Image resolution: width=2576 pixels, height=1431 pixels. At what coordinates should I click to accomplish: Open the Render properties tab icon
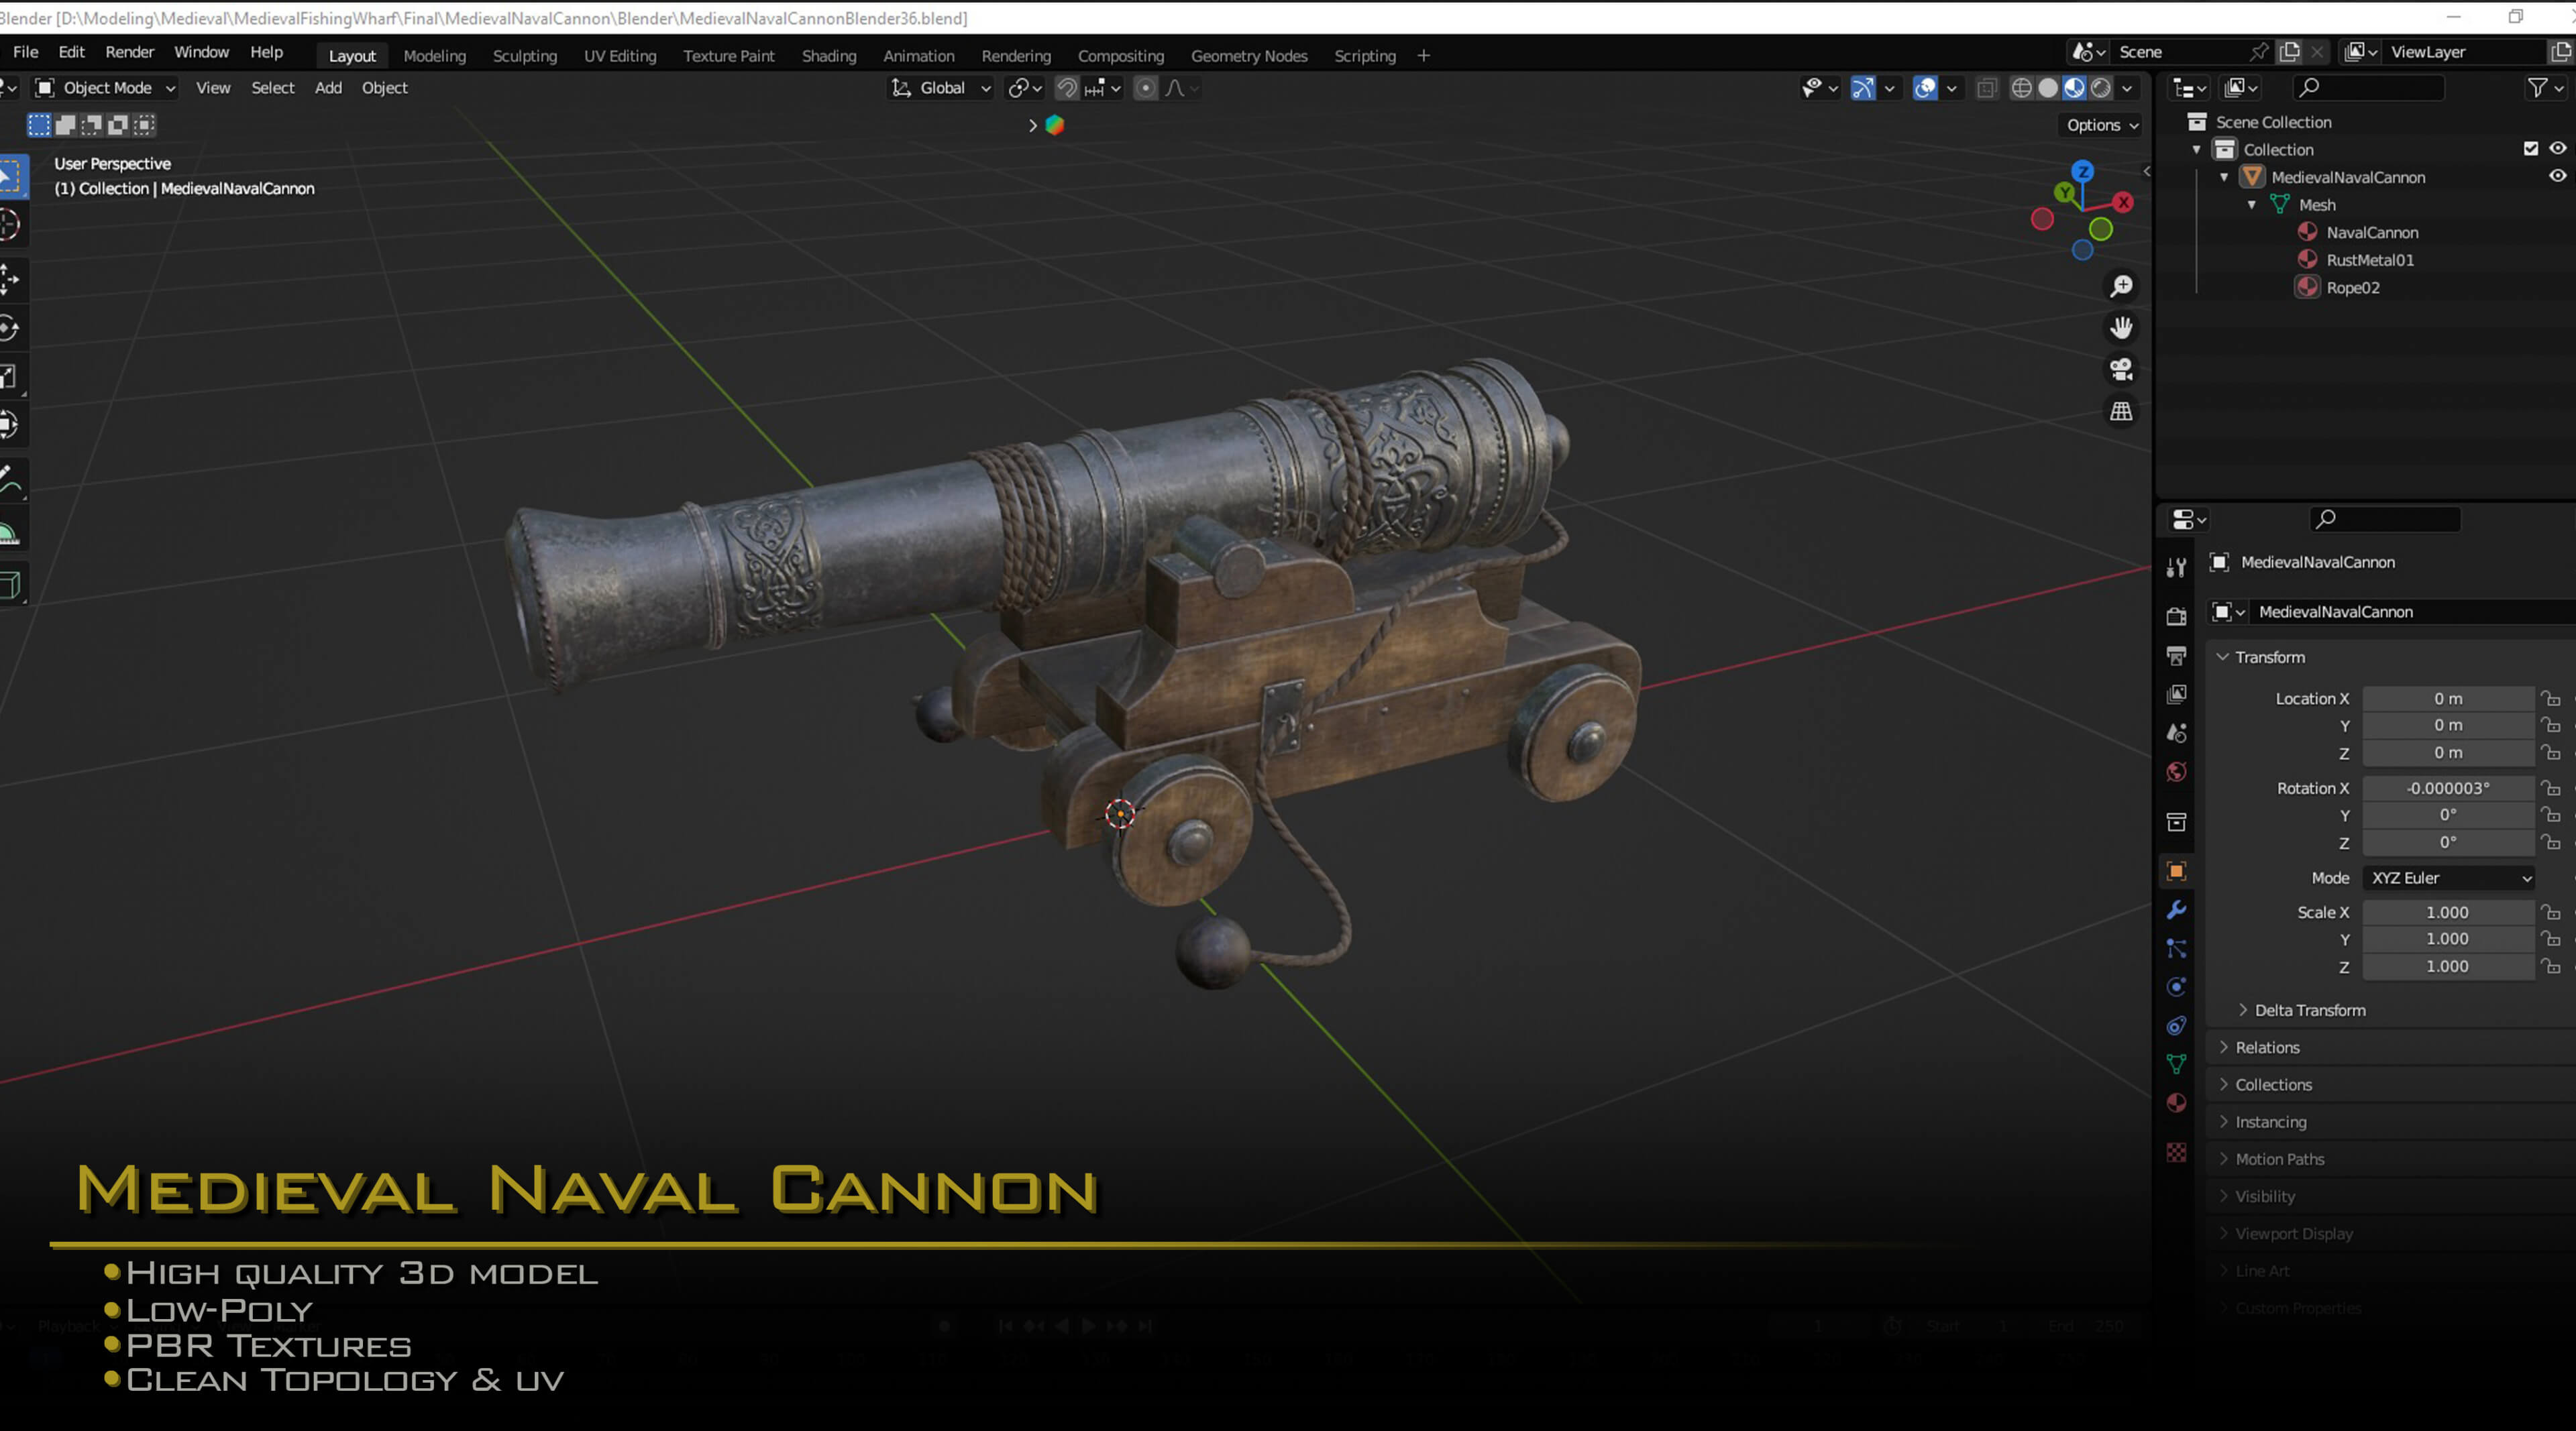click(x=2176, y=616)
